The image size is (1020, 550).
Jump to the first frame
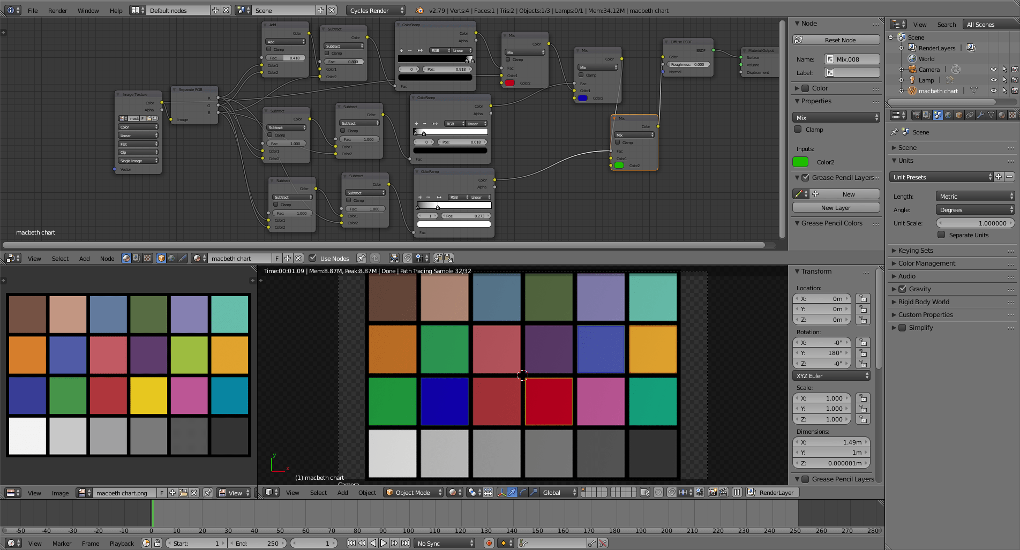pyautogui.click(x=351, y=543)
